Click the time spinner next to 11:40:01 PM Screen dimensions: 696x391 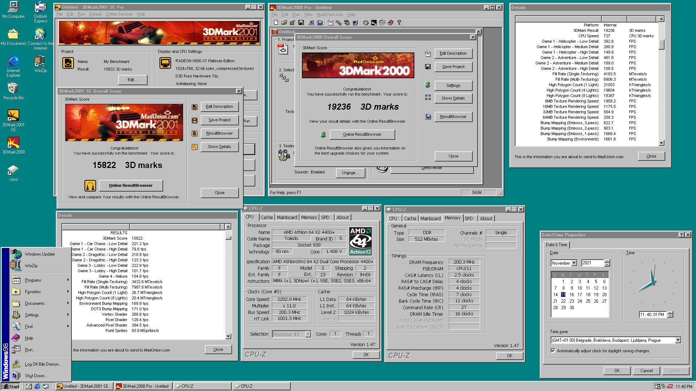670,314
